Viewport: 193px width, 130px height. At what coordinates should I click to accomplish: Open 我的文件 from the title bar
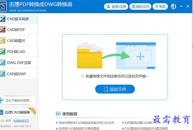tap(140, 7)
